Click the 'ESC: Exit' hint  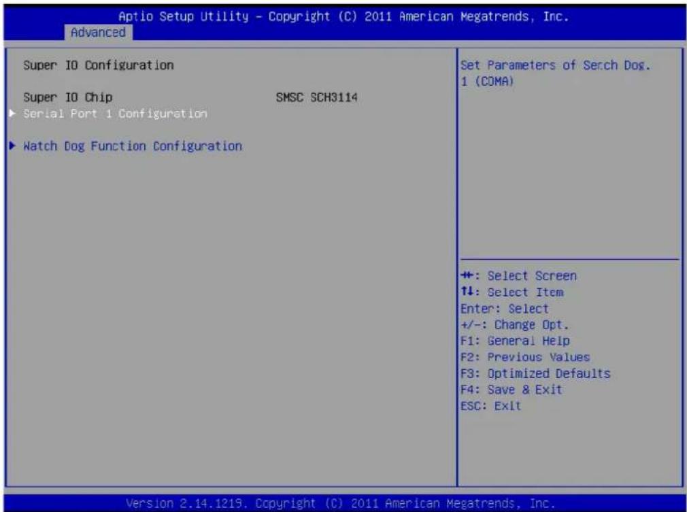point(490,406)
